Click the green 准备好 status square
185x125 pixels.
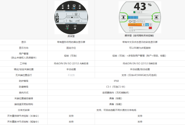point(134,12)
